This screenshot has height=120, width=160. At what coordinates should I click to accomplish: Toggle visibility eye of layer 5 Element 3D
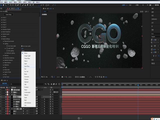[0, 99]
